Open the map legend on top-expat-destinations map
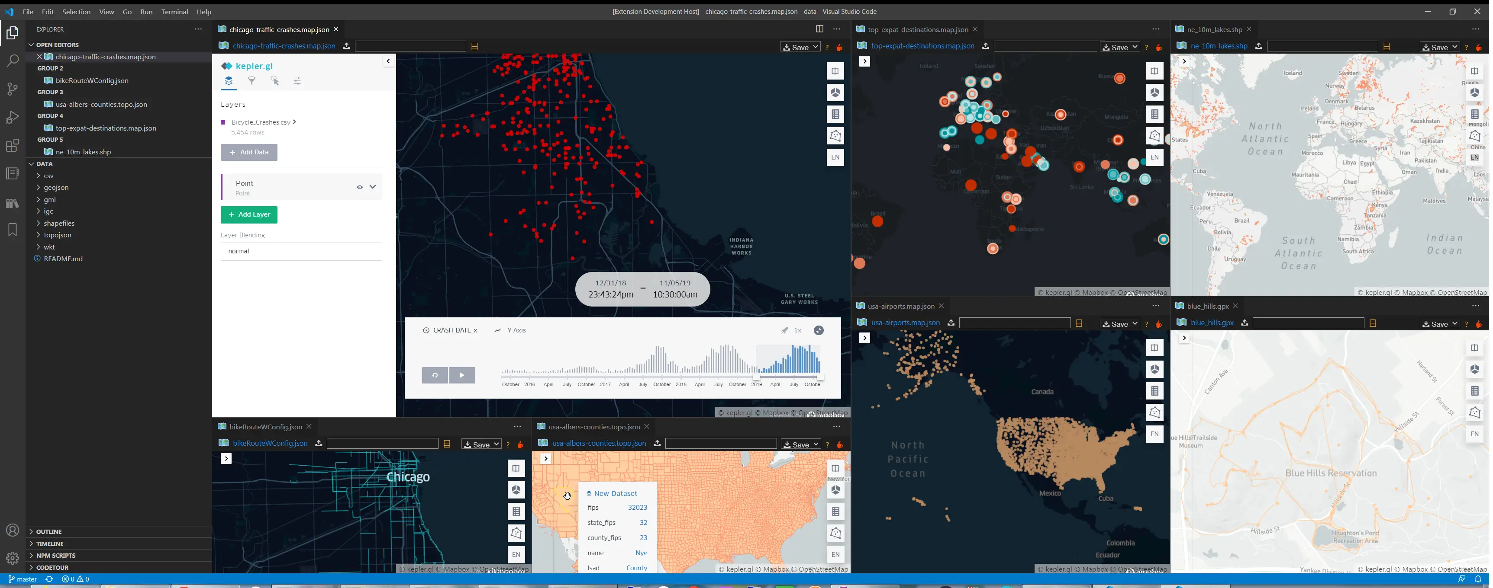Viewport: 1493px width, 588px height. pos(1154,114)
